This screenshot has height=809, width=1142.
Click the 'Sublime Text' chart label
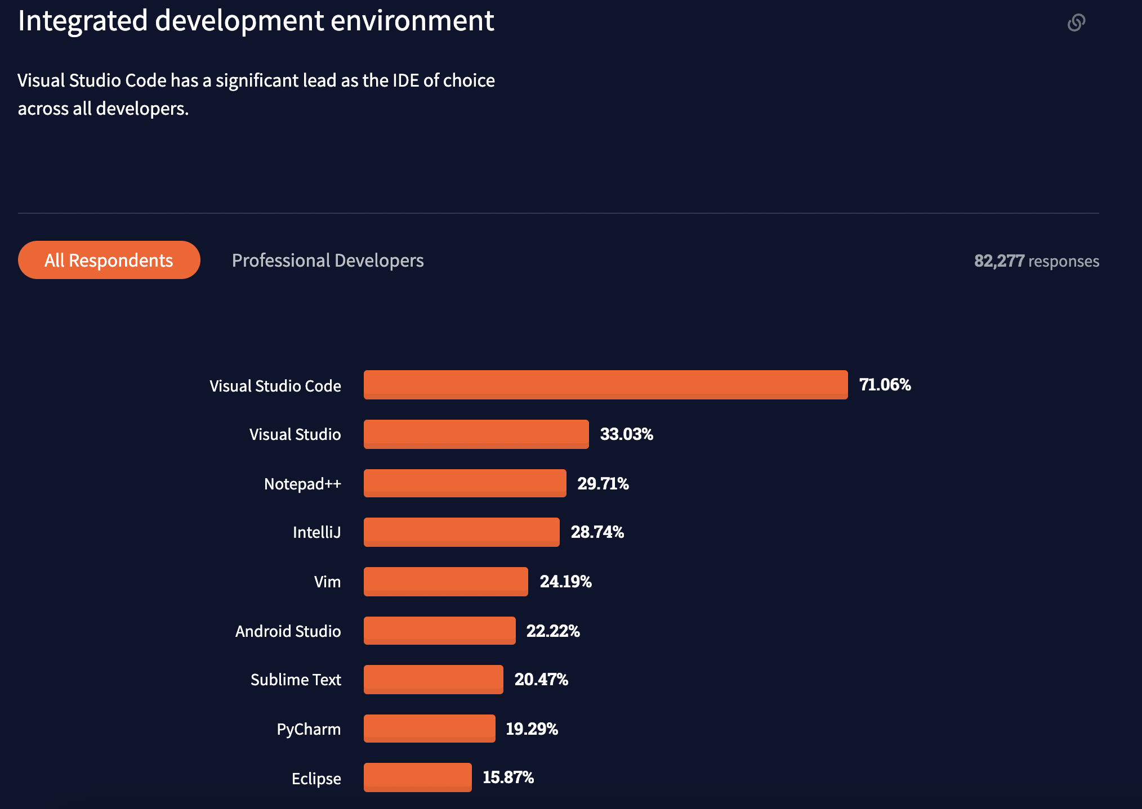pyautogui.click(x=296, y=680)
